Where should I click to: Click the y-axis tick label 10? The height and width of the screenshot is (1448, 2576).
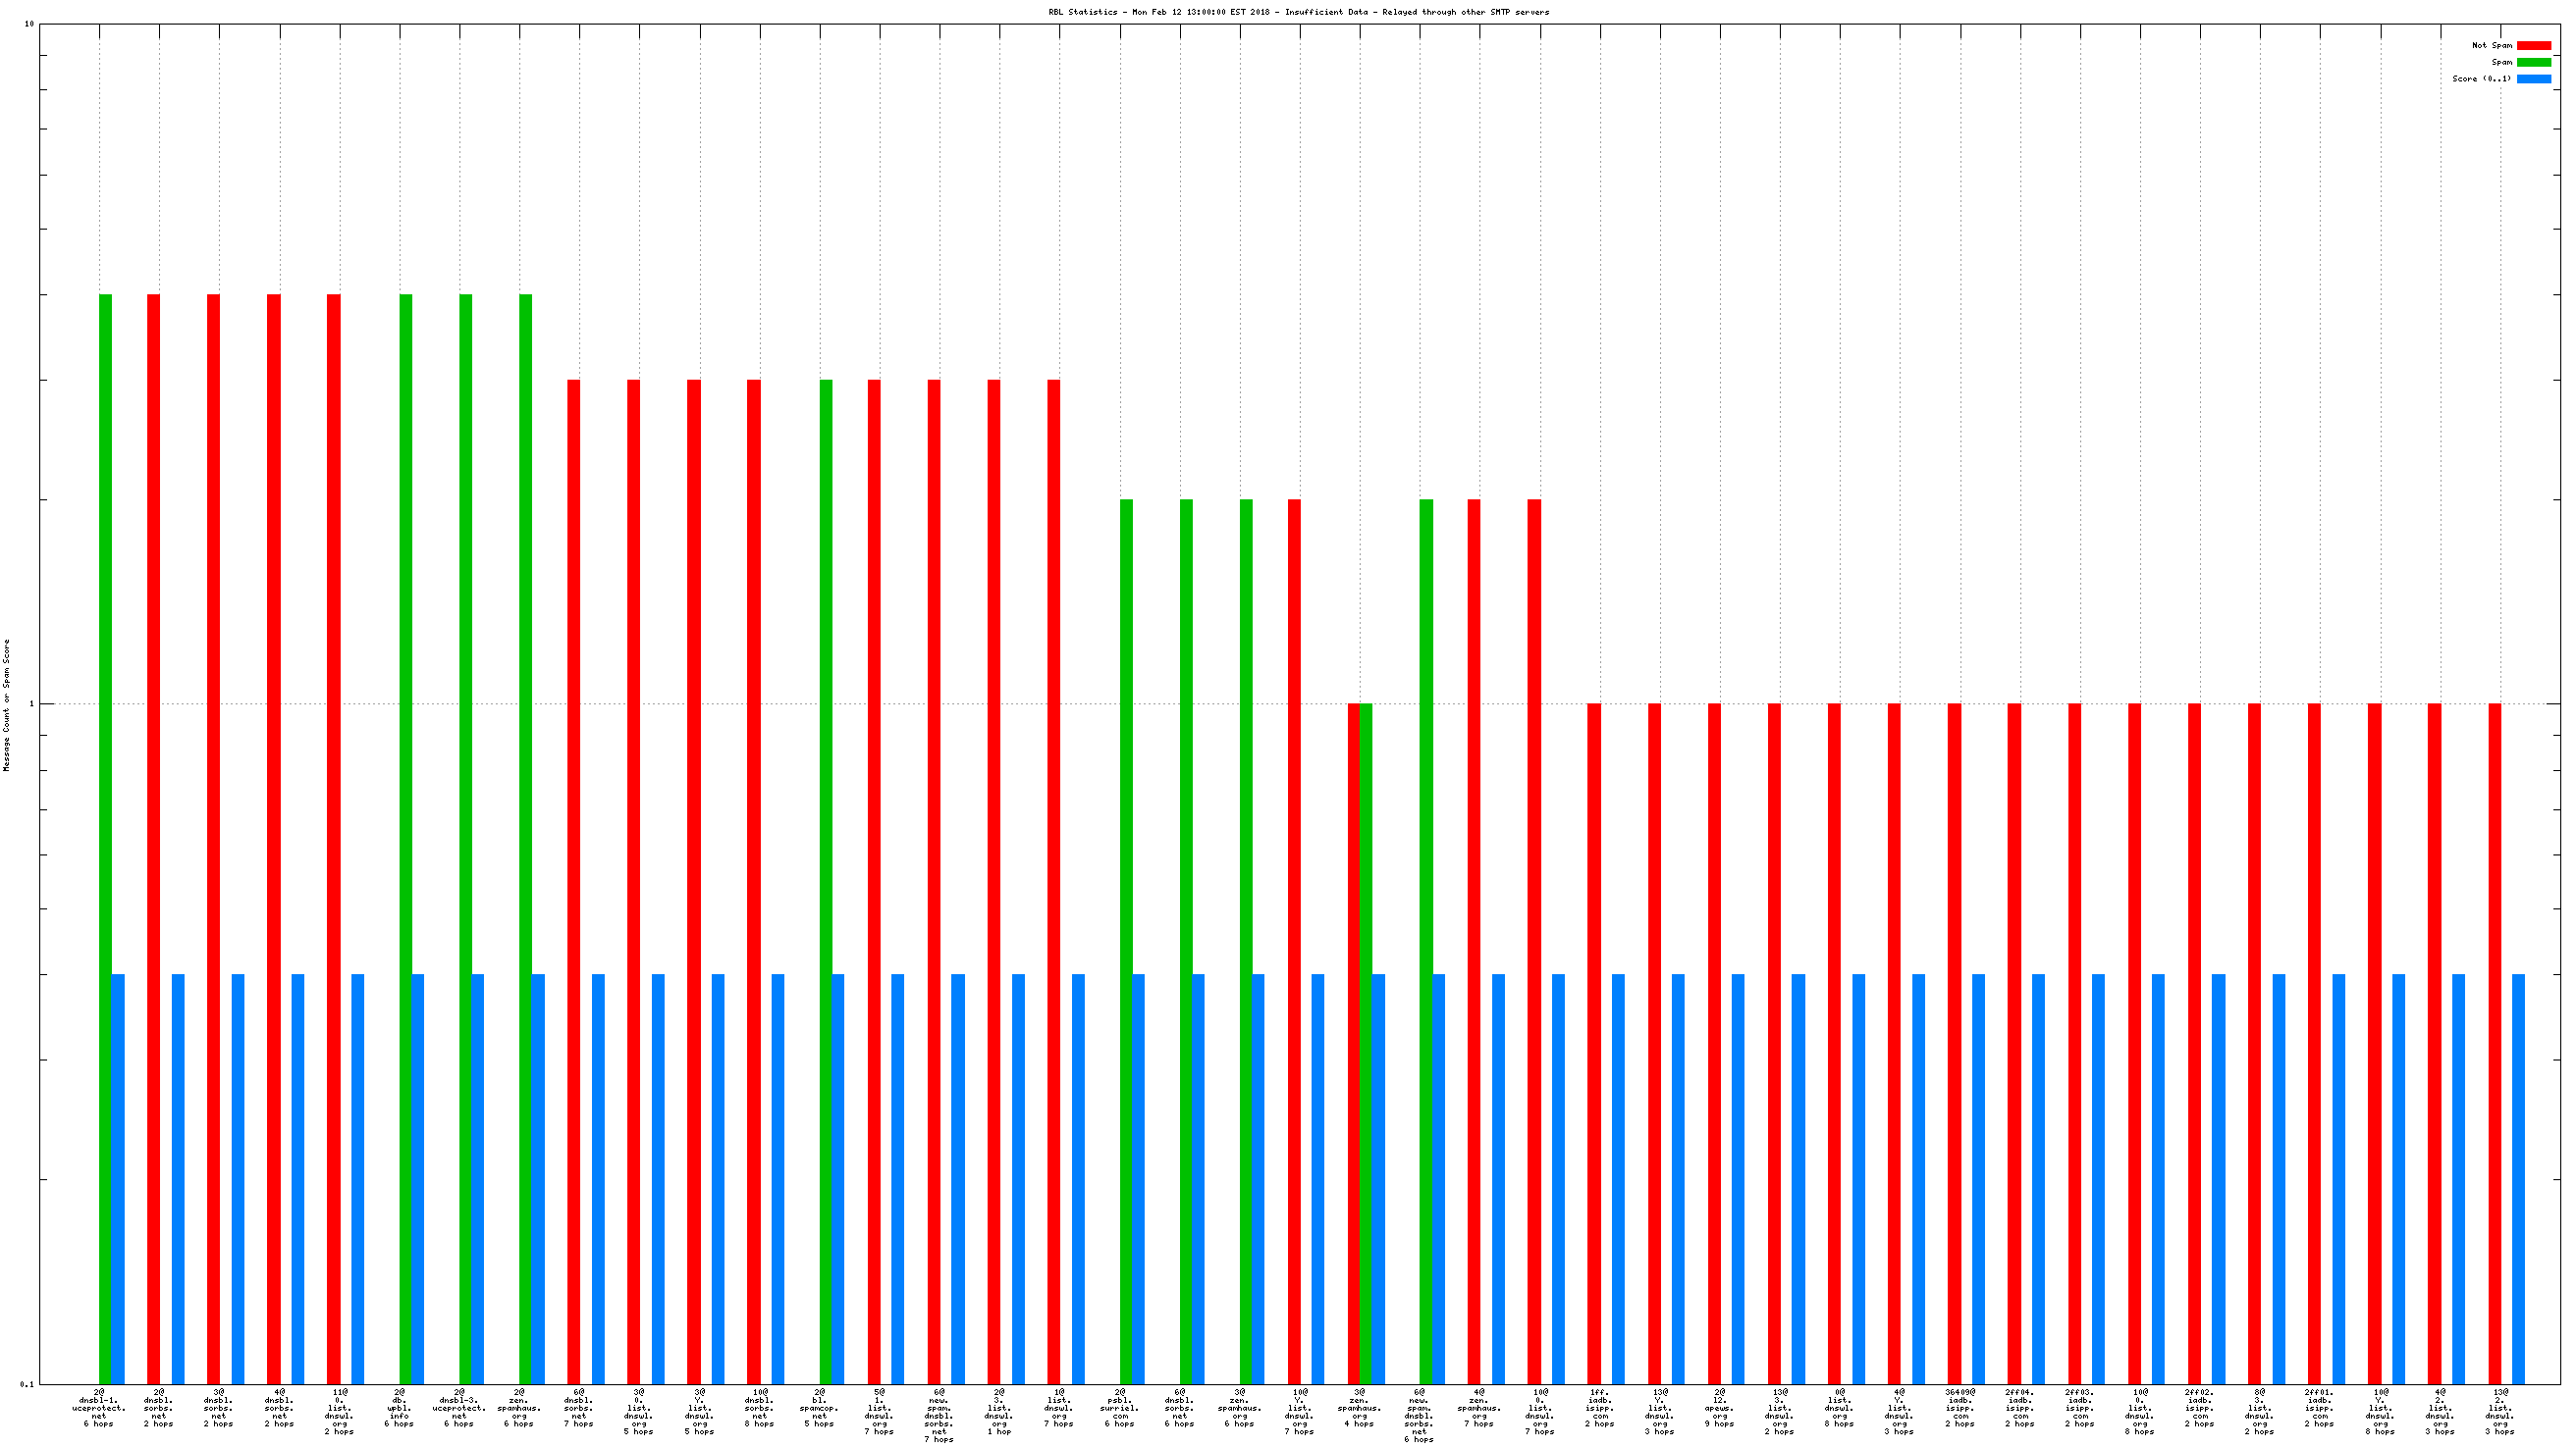[28, 24]
